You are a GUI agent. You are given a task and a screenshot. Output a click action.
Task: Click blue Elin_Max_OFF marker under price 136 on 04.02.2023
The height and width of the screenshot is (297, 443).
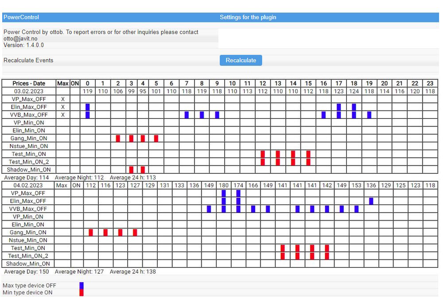click(371, 201)
